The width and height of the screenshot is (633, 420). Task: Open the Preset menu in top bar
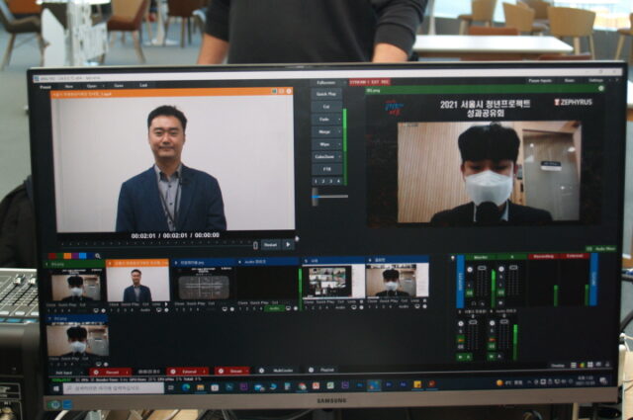pyautogui.click(x=45, y=85)
